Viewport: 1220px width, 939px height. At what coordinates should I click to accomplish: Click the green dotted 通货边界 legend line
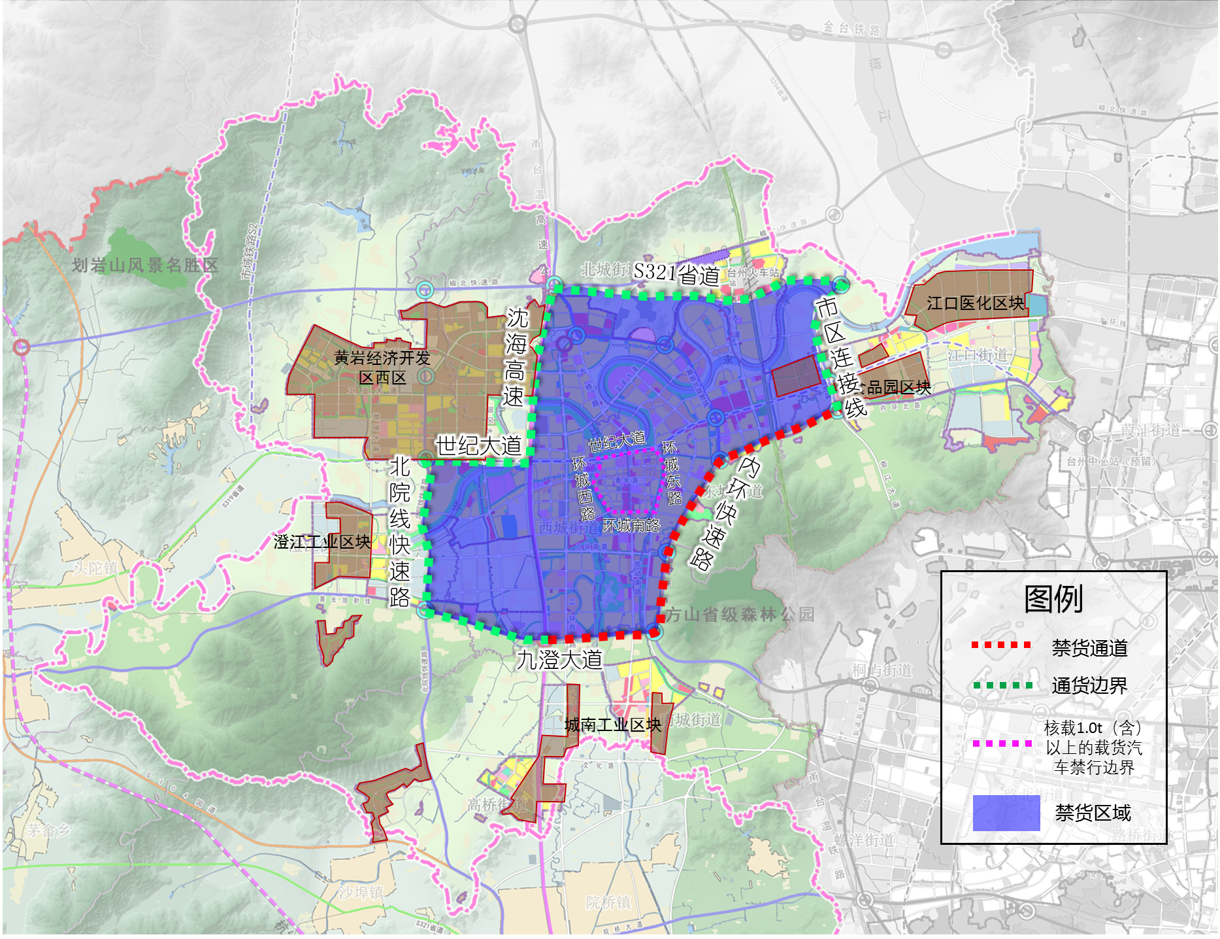[x=1002, y=685]
